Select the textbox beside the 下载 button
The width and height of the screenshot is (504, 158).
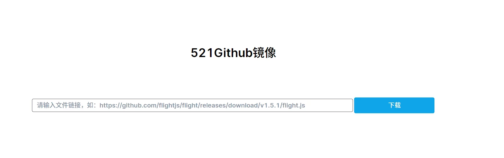tap(192, 105)
